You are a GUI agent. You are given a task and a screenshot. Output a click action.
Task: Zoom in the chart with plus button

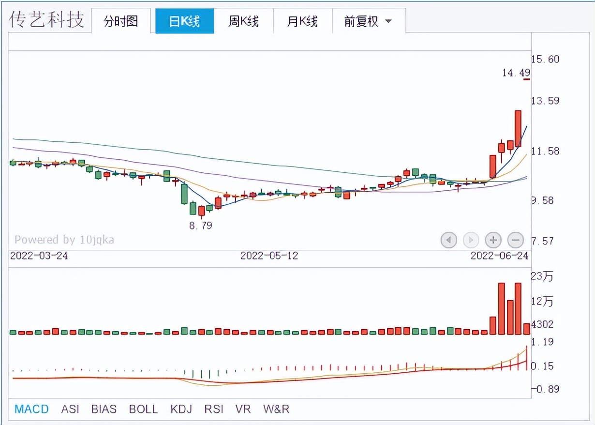point(493,240)
